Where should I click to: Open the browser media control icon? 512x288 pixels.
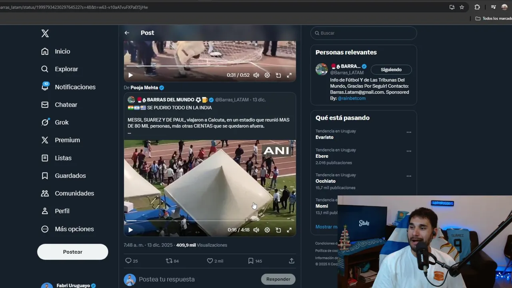point(494,7)
